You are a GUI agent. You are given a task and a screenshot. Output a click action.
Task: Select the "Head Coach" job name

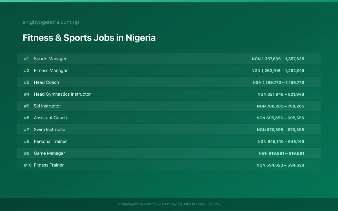[x=46, y=82]
